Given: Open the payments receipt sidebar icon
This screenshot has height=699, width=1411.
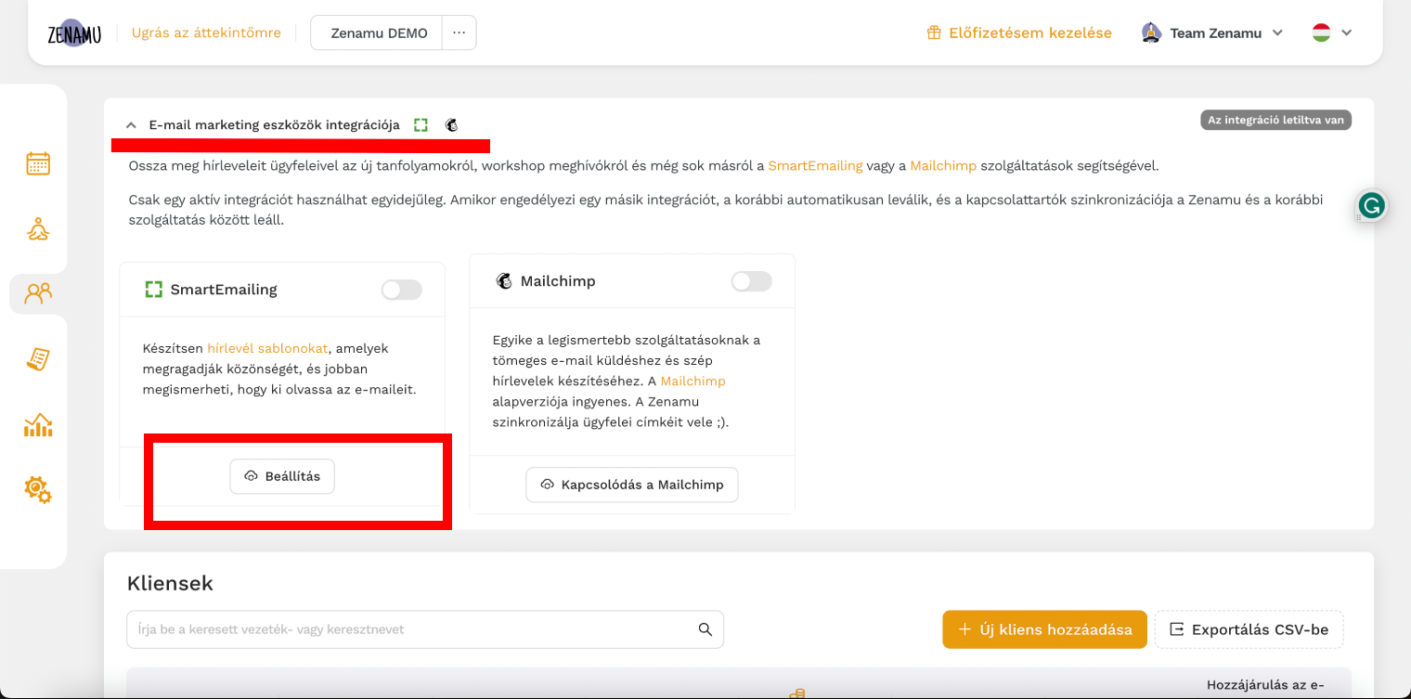Looking at the screenshot, I should click(38, 359).
